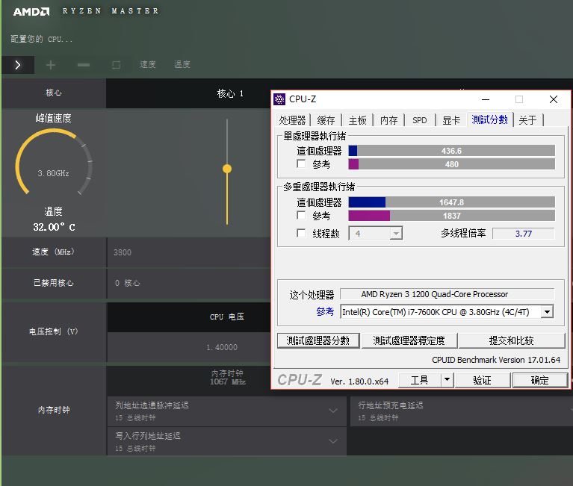The width and height of the screenshot is (573, 486).
Task: Close the CPU-Z window
Action: 554,99
